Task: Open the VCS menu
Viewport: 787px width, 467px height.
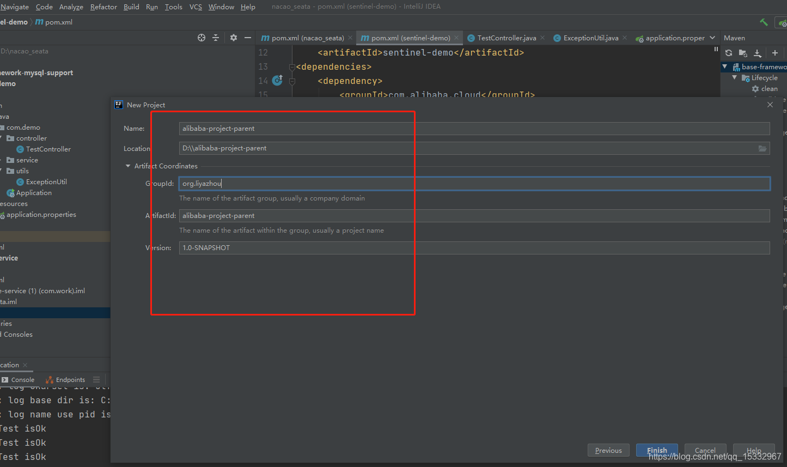Action: tap(196, 7)
